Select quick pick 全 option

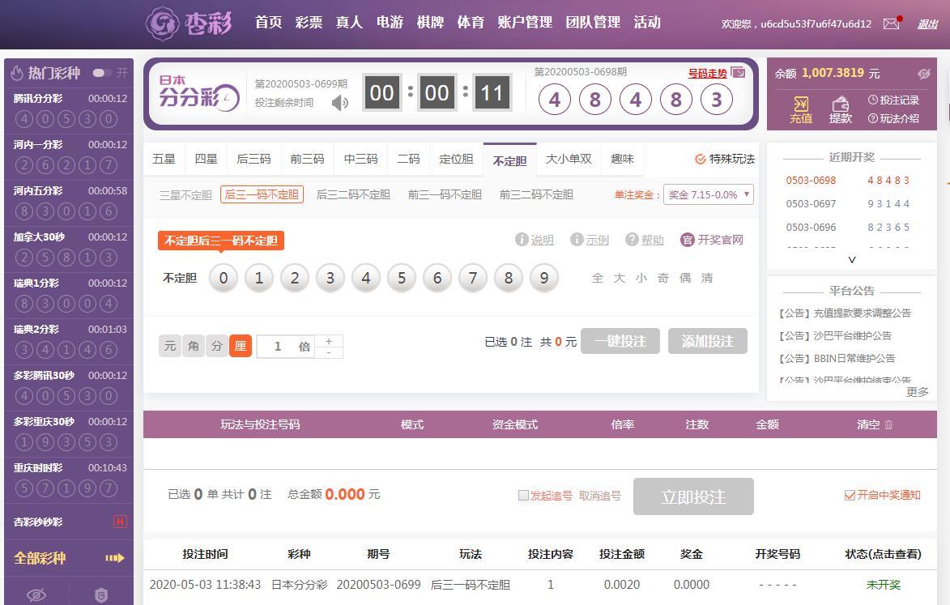(598, 278)
